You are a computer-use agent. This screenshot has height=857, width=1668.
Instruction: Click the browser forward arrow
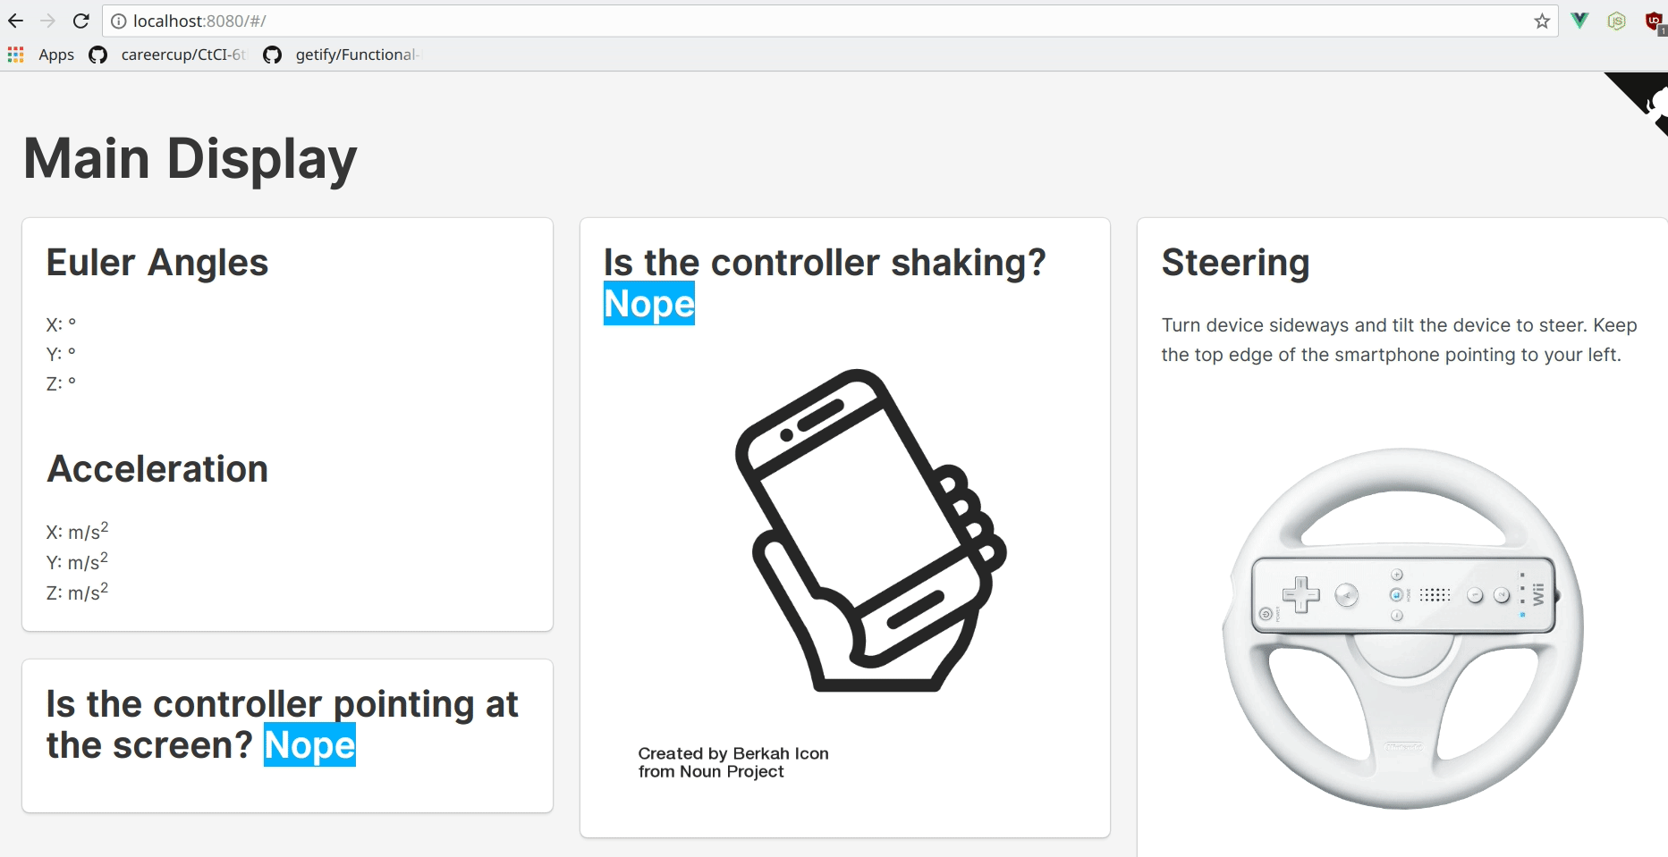[x=48, y=21]
